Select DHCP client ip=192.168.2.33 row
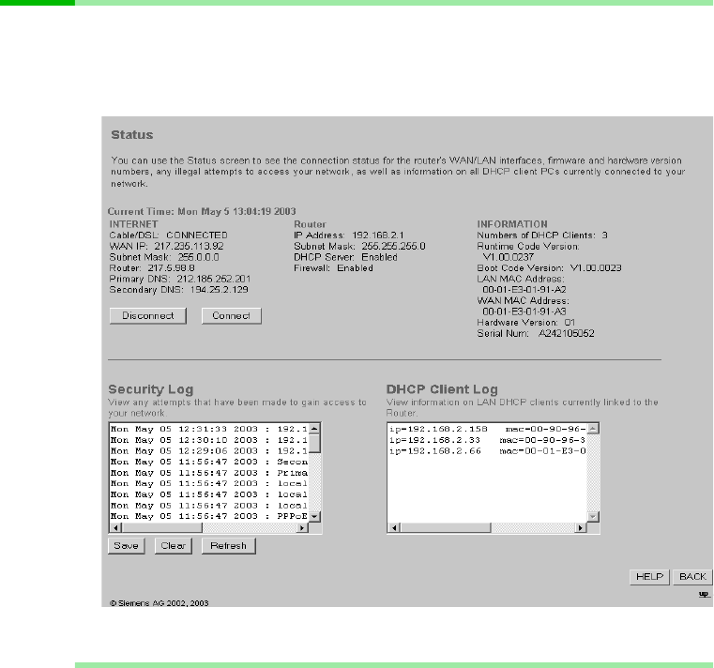This screenshot has height=668, width=714. tap(487, 440)
